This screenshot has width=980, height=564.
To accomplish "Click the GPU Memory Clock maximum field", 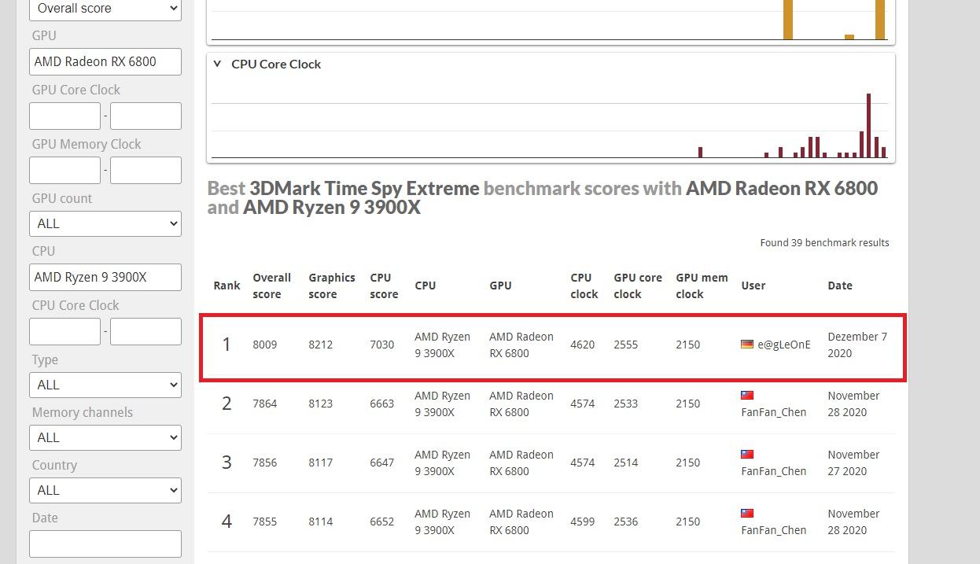I will click(x=146, y=170).
